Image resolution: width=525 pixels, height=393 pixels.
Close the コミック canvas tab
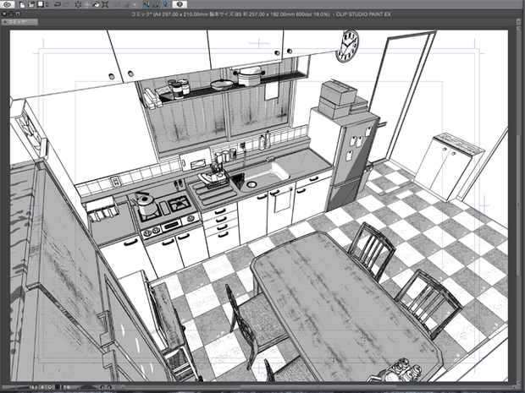click(x=5, y=22)
